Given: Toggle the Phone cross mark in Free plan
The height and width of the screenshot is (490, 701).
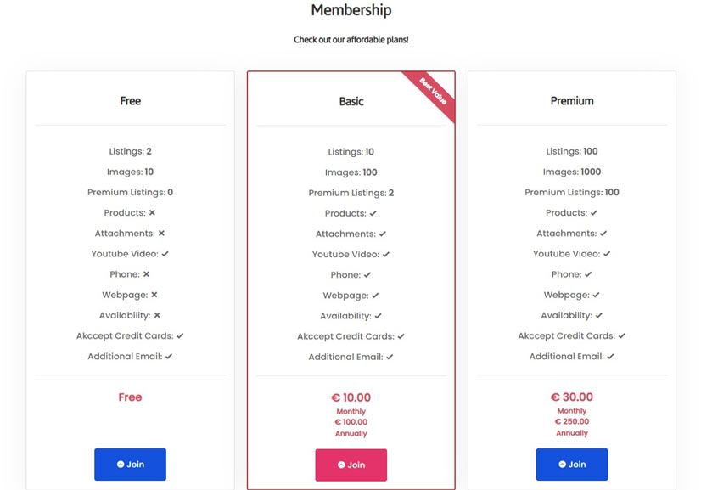Looking at the screenshot, I should tap(149, 274).
